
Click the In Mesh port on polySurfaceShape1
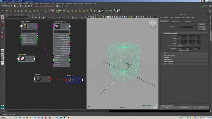[x=53, y=64]
